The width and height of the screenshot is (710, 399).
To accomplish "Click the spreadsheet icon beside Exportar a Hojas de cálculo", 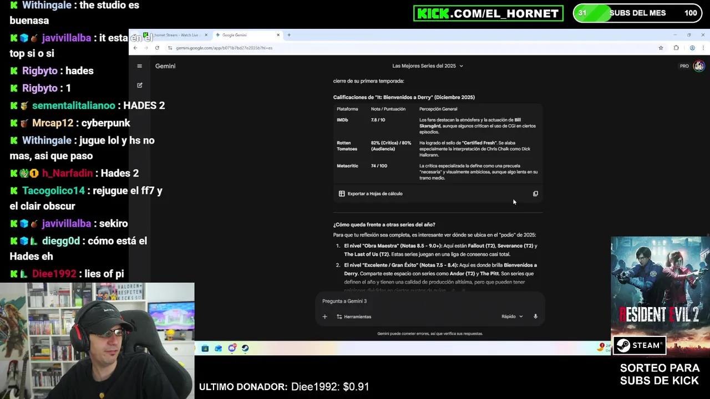I will (x=342, y=193).
